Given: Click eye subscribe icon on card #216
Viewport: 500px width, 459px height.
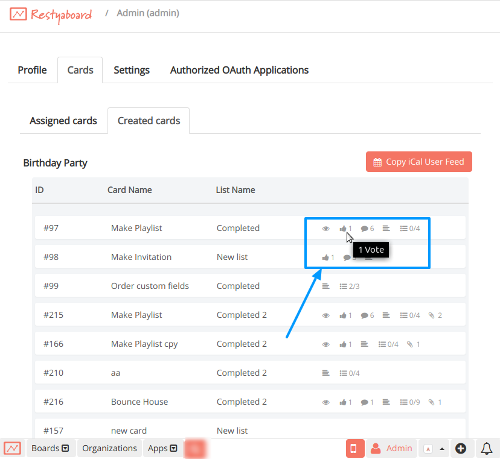Looking at the screenshot, I should [x=325, y=402].
